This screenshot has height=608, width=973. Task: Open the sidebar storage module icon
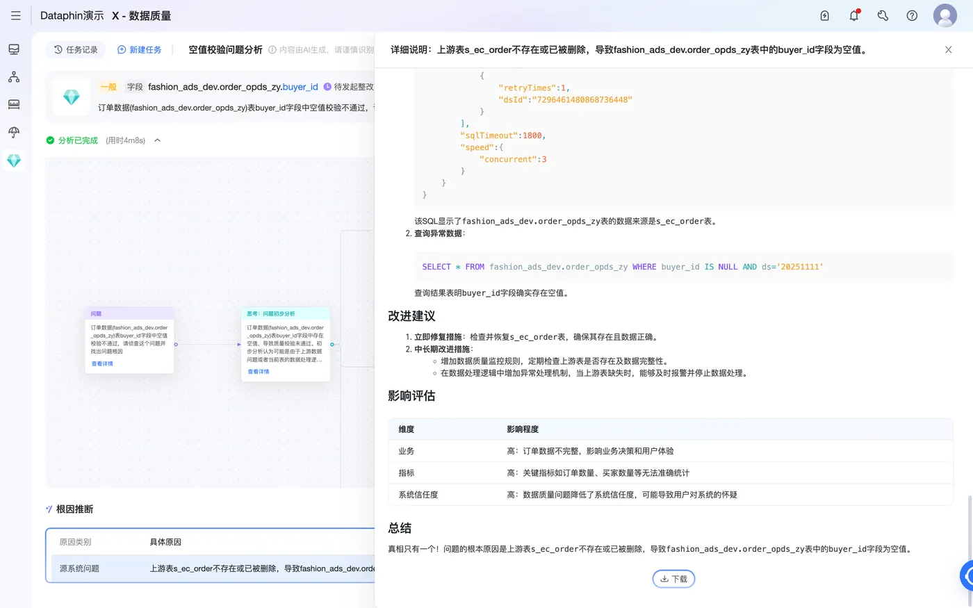pos(14,104)
